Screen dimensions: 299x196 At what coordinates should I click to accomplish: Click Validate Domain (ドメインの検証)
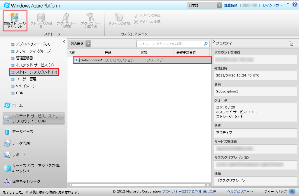pyautogui.click(x=147, y=15)
